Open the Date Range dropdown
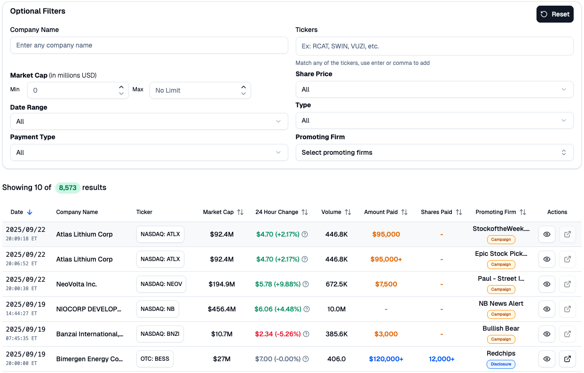The height and width of the screenshot is (373, 584). (149, 121)
